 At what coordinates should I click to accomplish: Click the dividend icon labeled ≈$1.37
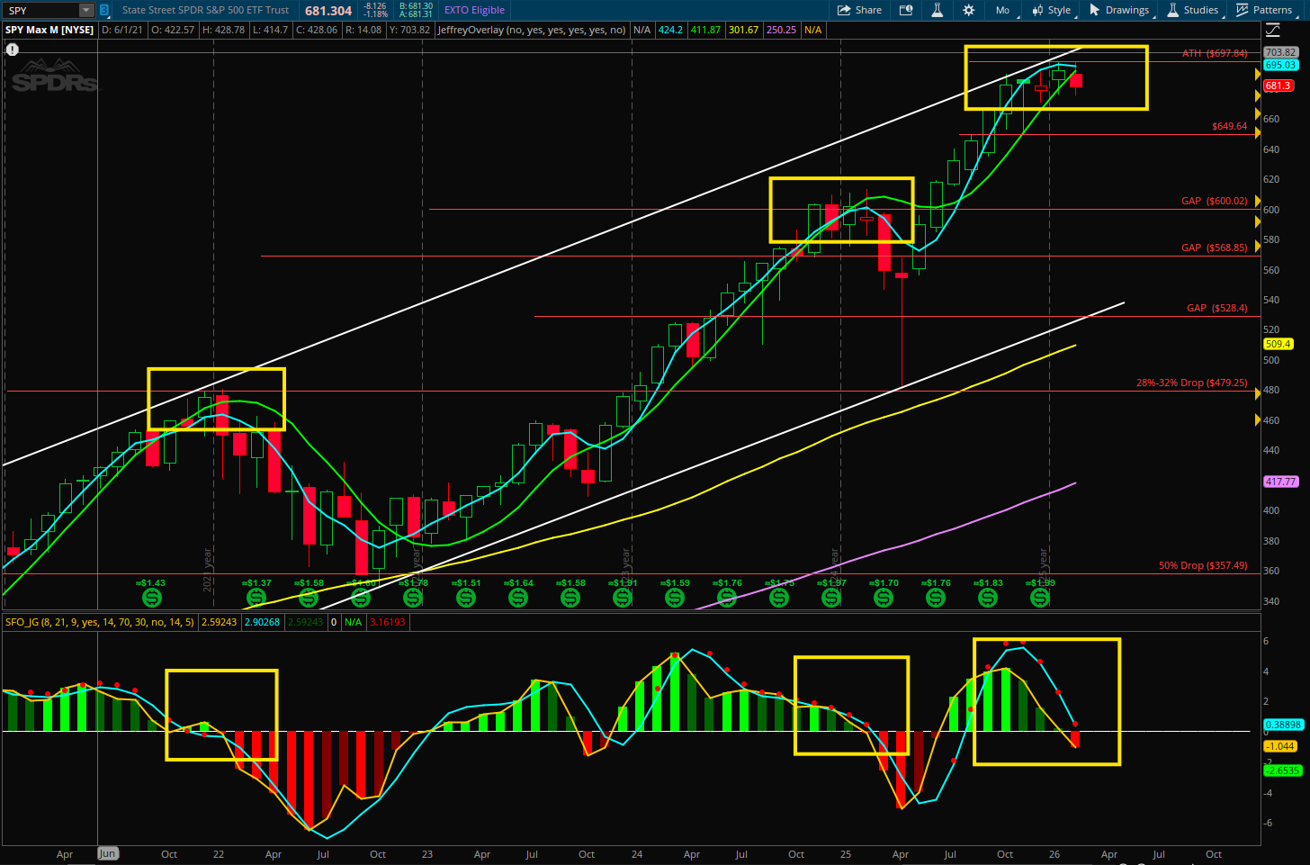coord(256,597)
